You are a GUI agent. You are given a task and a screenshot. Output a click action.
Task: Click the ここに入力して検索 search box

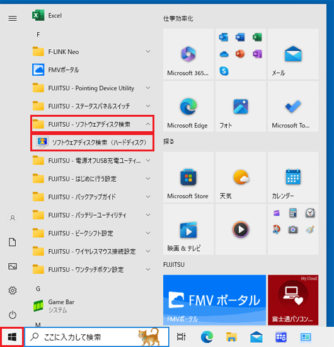coord(97,337)
